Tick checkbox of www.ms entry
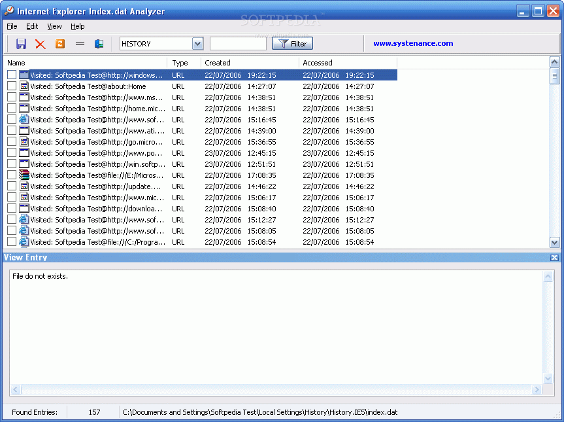The width and height of the screenshot is (564, 422). point(12,97)
